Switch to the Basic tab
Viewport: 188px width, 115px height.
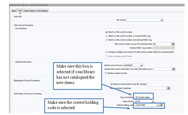(x=14, y=11)
